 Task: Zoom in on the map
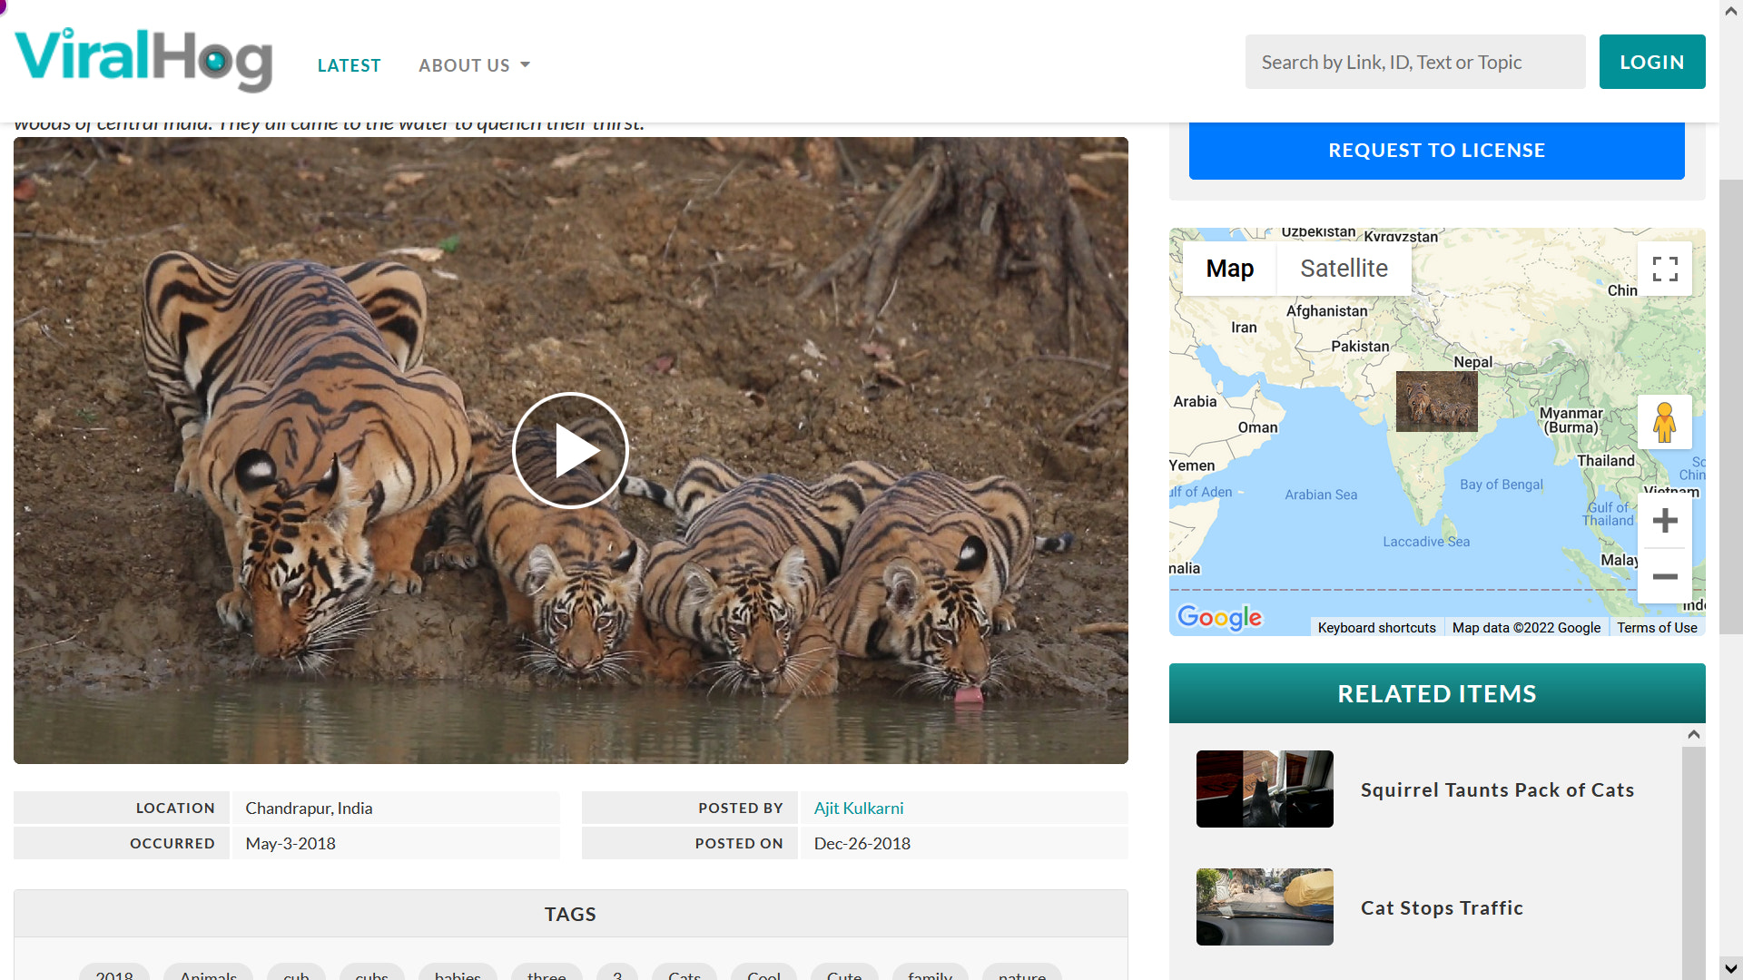1664,521
